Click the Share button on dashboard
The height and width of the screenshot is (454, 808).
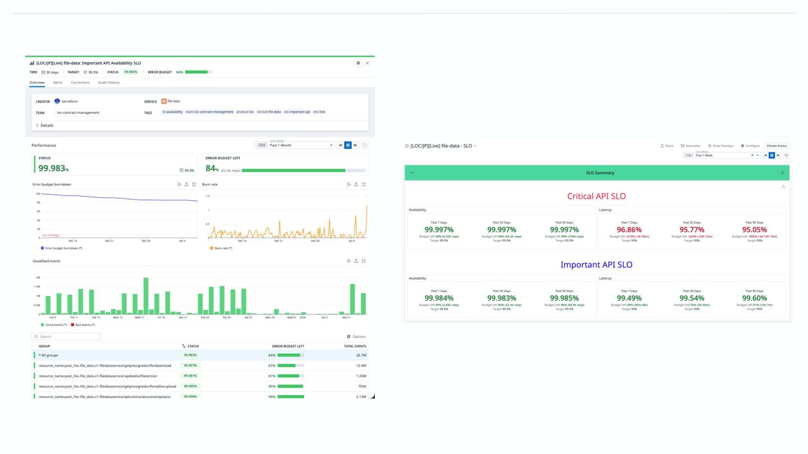click(x=667, y=146)
